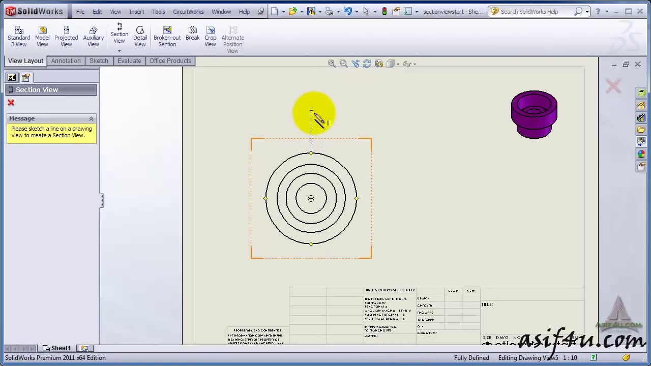The image size is (651, 366).
Task: Open the Insert menu
Action: [136, 12]
